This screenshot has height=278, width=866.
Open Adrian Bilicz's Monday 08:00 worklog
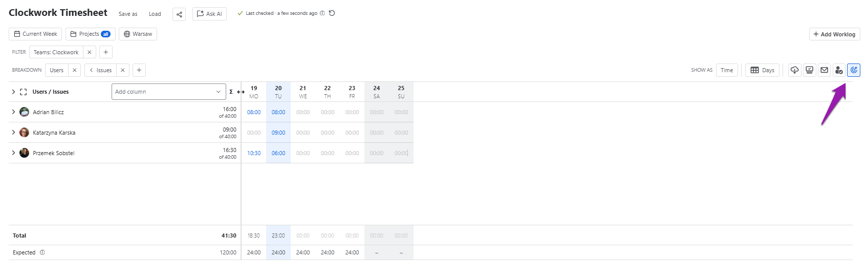[254, 112]
